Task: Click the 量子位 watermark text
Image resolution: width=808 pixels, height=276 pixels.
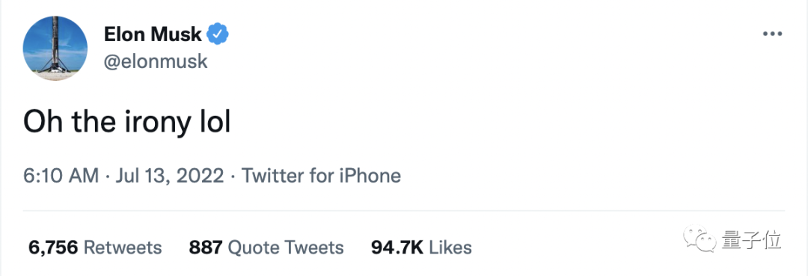Action: (751, 240)
